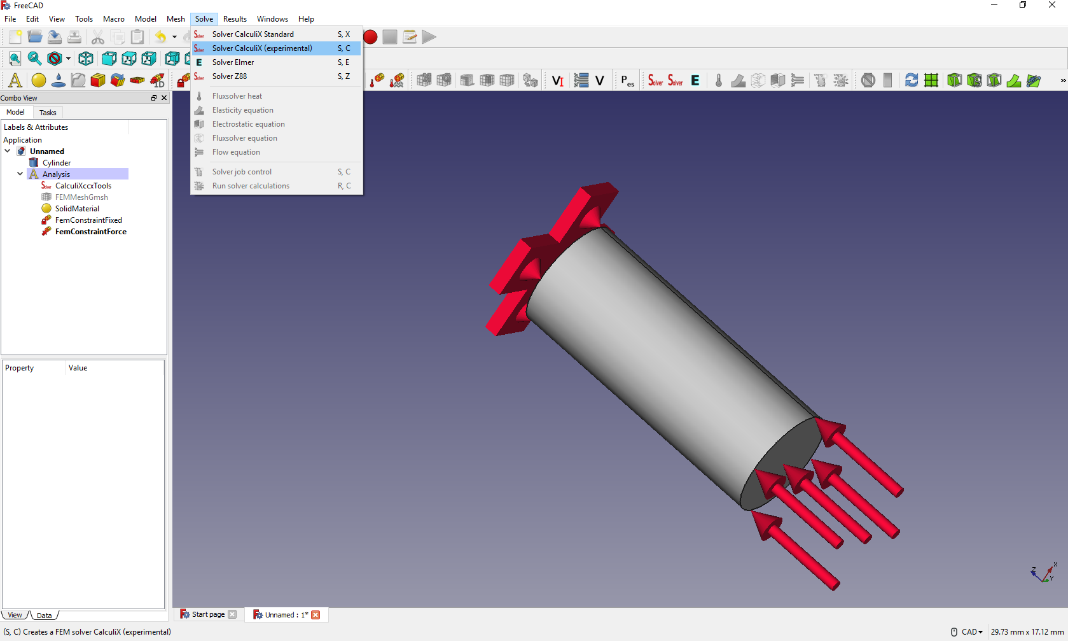The height and width of the screenshot is (641, 1068).
Task: Select FemConstraintForce in the model tree
Action: [x=90, y=232]
